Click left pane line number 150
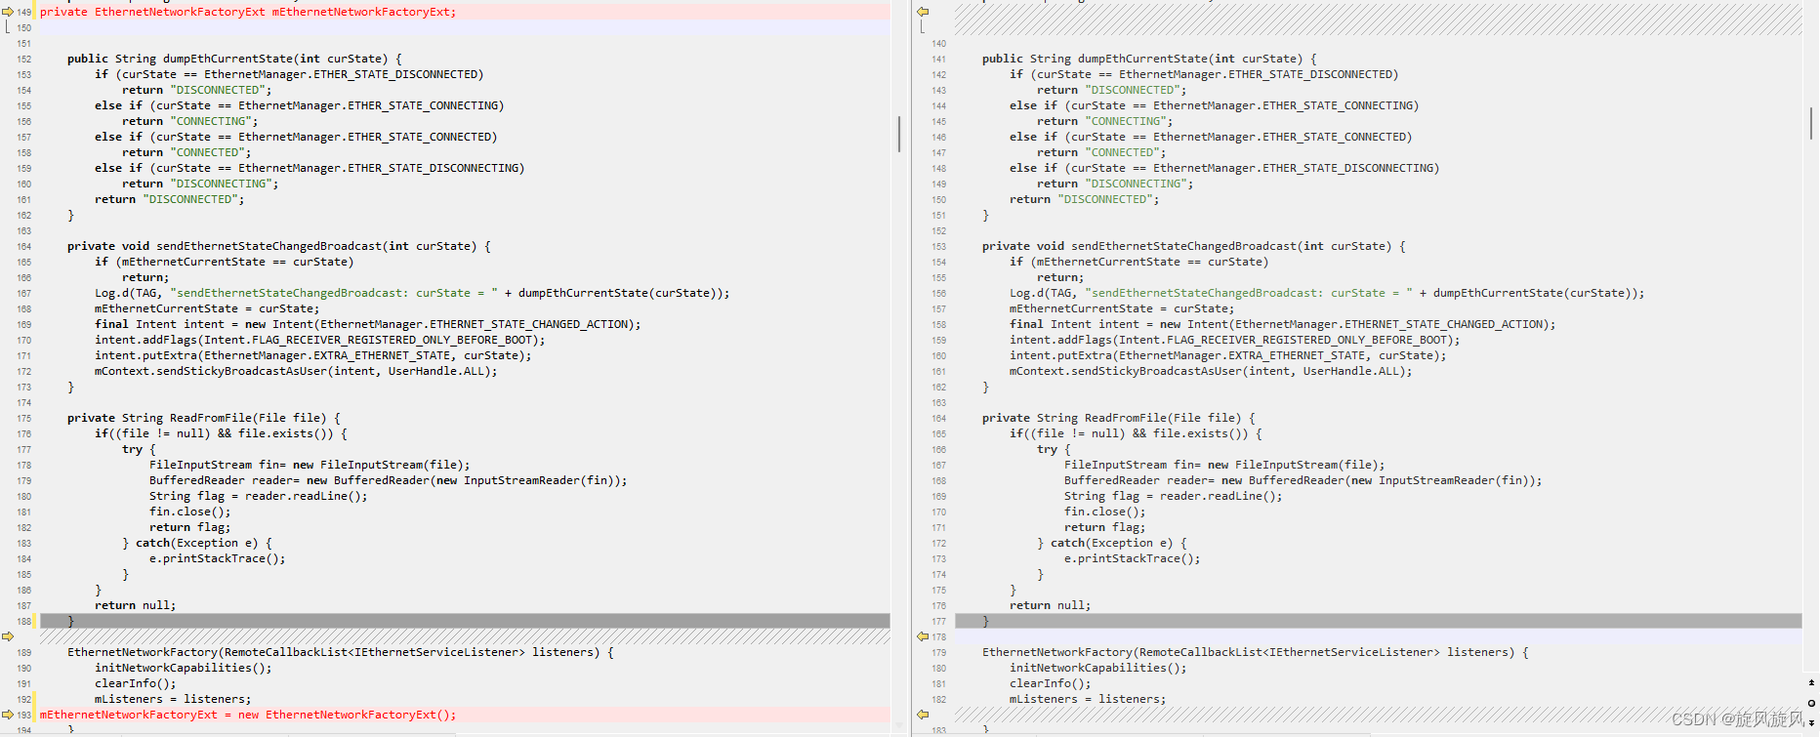This screenshot has height=737, width=1820. pos(24,28)
